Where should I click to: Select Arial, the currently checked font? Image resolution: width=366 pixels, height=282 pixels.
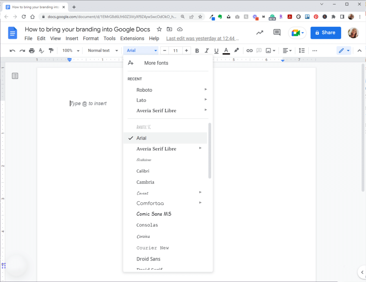click(x=141, y=138)
